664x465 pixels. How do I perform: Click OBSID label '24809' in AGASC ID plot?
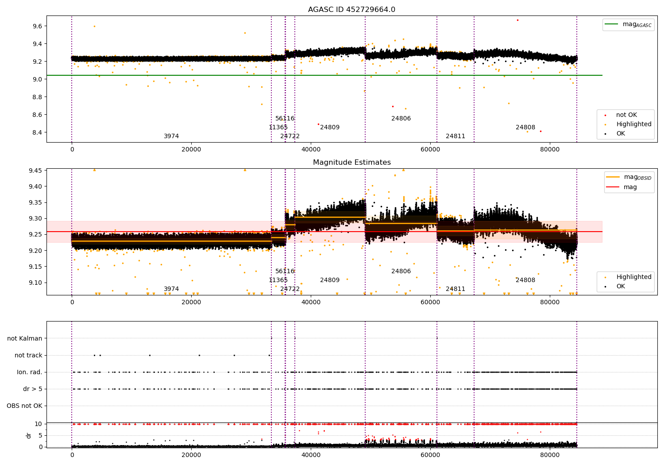tap(330, 128)
